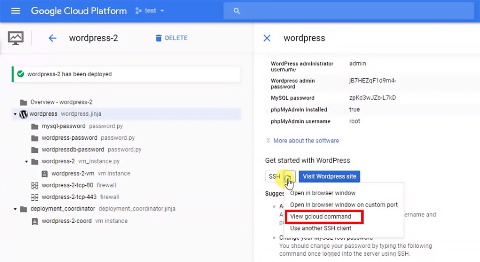This screenshot has width=480, height=262.
Task: Click firewall icon beside wordpress-2-tcp-80
Action: [35, 185]
